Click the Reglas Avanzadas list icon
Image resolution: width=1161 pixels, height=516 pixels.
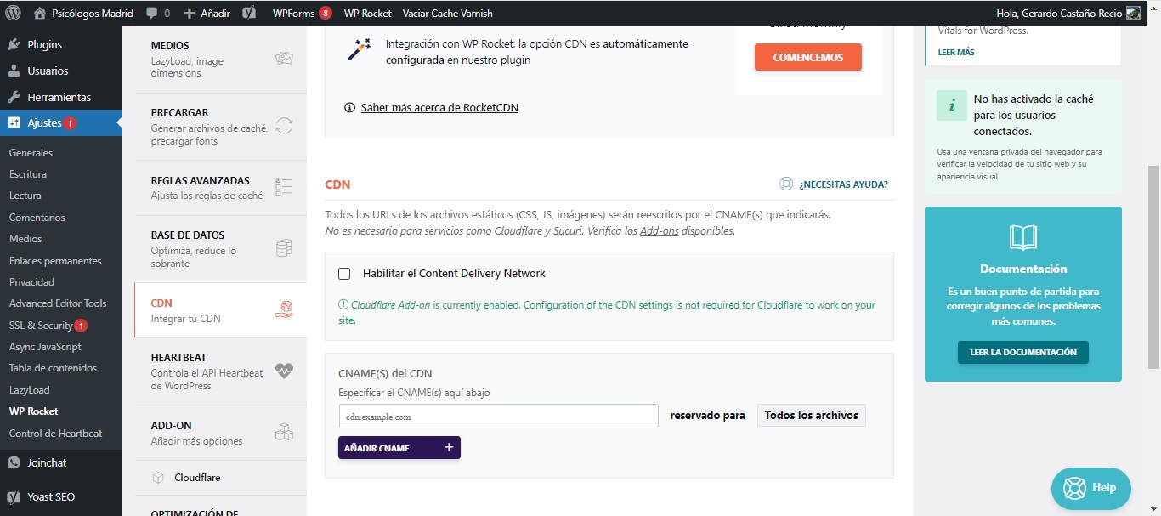click(x=285, y=187)
